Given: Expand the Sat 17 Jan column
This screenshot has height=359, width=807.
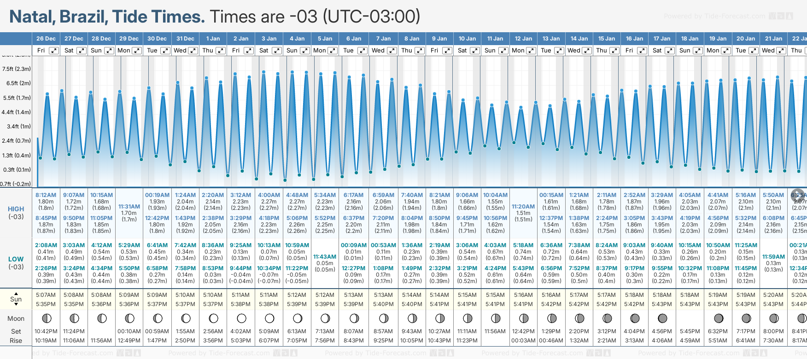Looking at the screenshot, I should coord(670,51).
